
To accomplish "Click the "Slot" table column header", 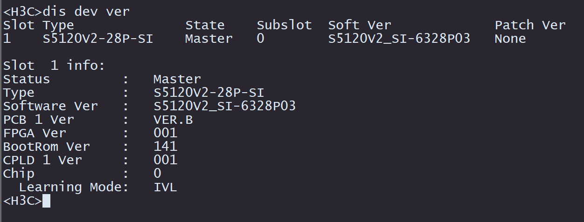I will pyautogui.click(x=19, y=25).
